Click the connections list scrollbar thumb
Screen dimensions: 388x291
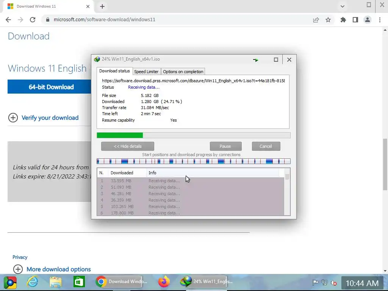(287, 177)
